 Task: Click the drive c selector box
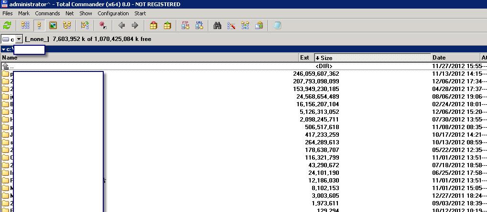[x=12, y=39]
